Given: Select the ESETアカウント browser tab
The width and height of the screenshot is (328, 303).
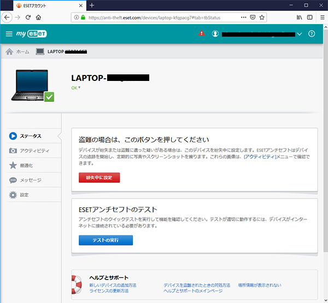Looking at the screenshot, I should tap(50, 5).
